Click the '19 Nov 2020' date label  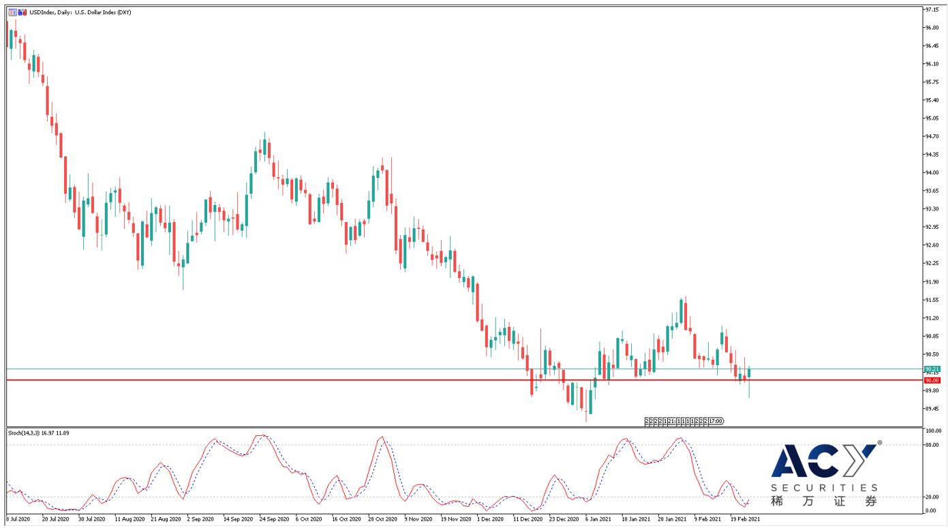[455, 518]
